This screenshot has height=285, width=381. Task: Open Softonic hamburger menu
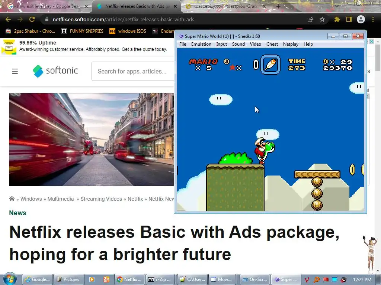[x=15, y=71]
